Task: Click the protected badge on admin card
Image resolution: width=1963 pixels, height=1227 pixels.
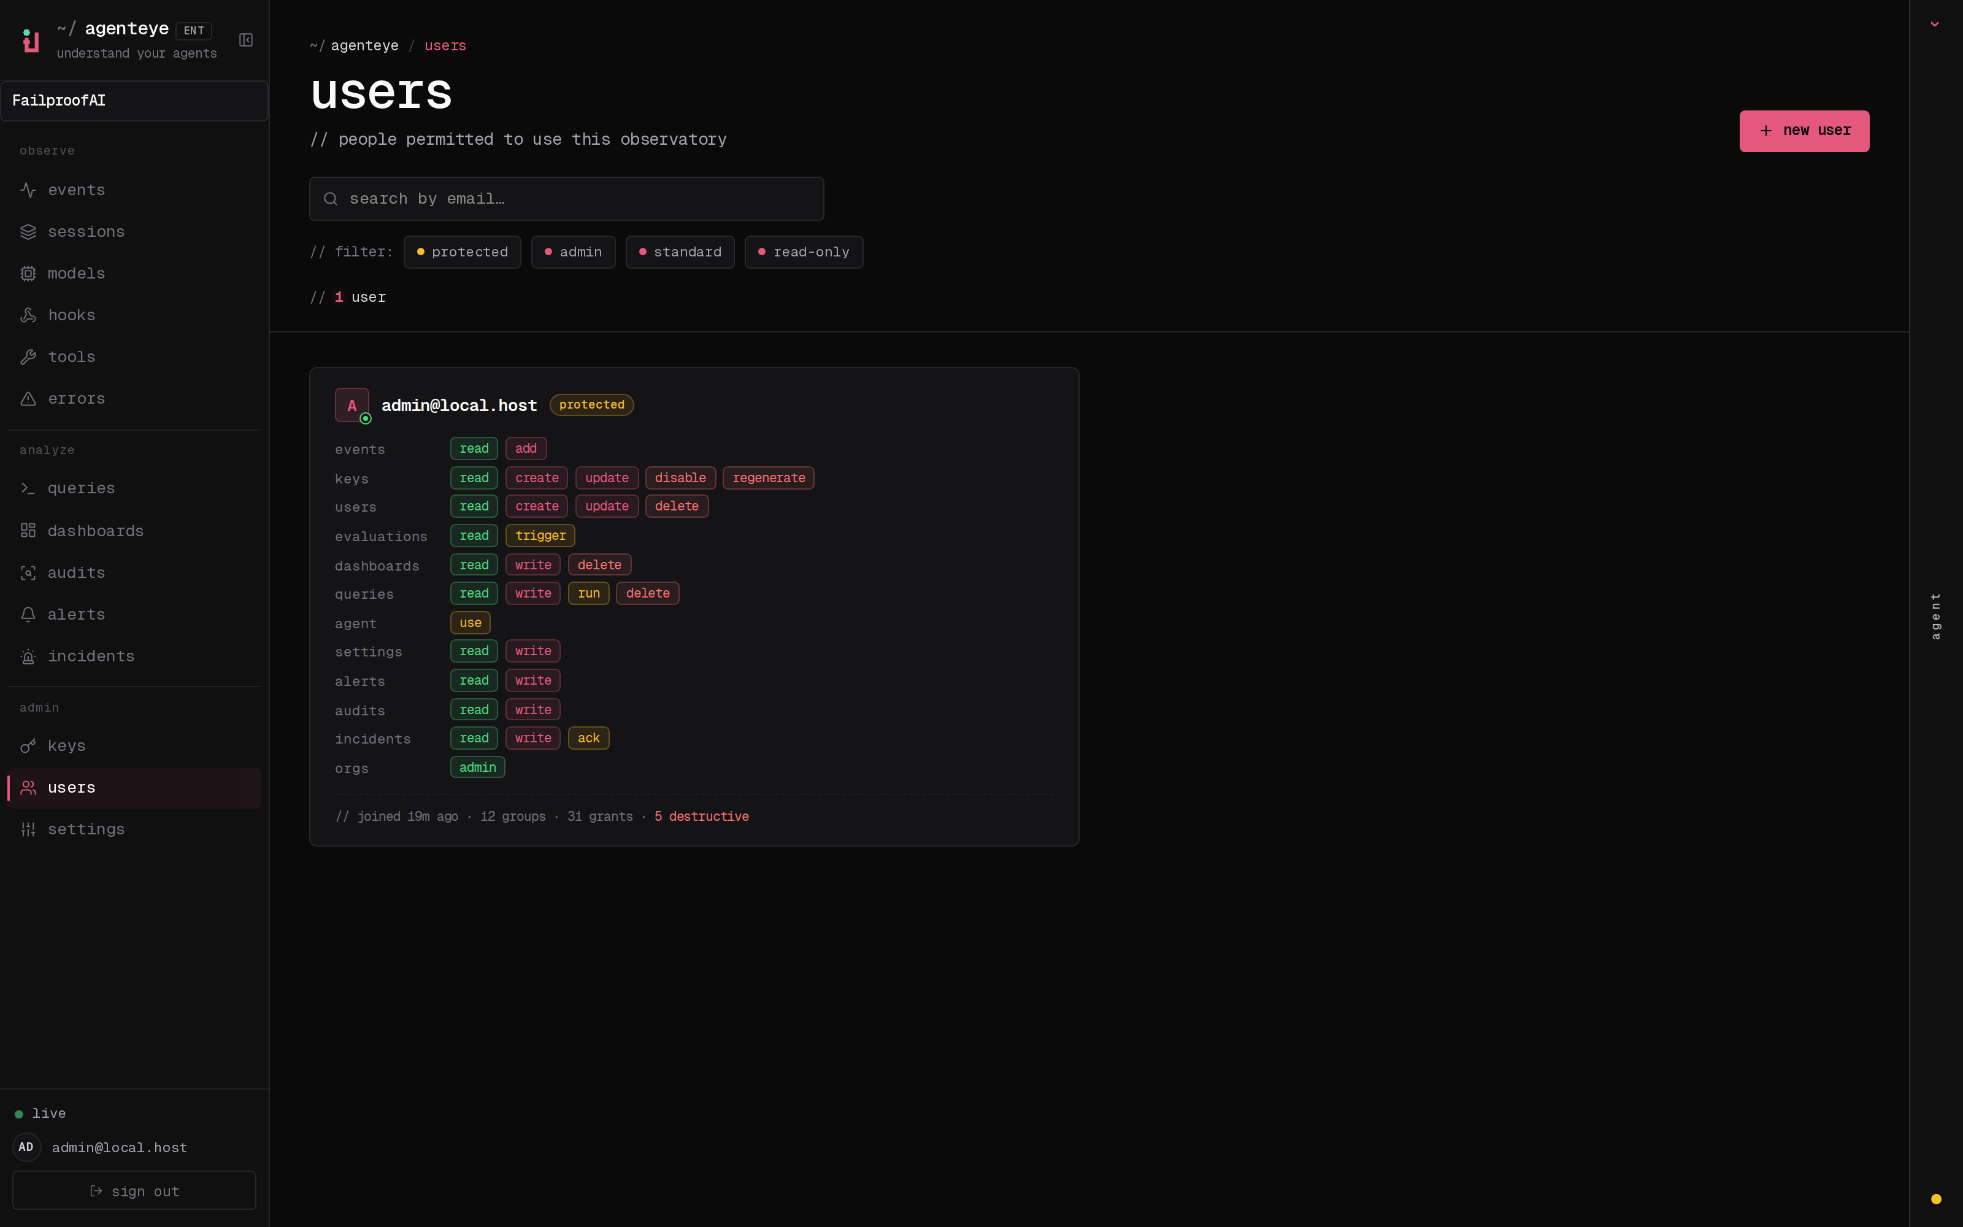Action: tap(591, 405)
